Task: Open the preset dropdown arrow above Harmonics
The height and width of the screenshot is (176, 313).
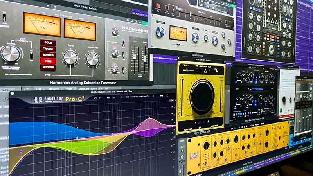Action: click(48, 6)
